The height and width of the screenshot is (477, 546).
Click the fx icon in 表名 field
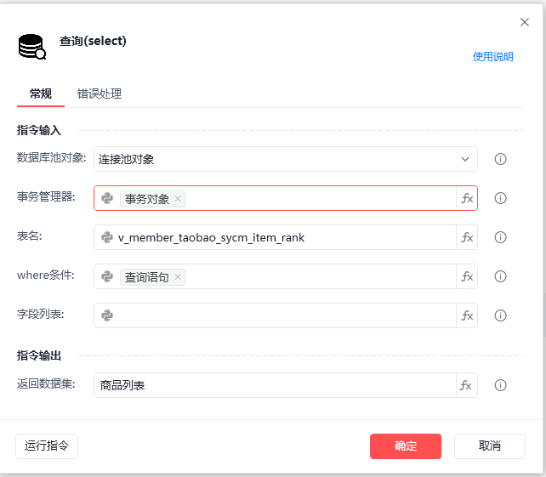tap(467, 237)
